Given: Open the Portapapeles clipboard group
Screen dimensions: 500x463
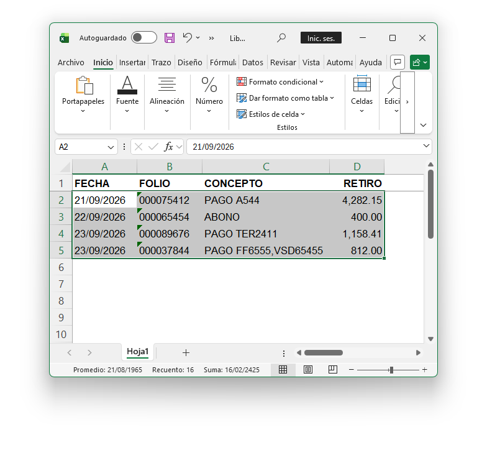Looking at the screenshot, I should pyautogui.click(x=83, y=94).
